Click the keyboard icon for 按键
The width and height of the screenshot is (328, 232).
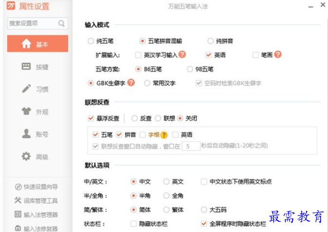(26, 67)
